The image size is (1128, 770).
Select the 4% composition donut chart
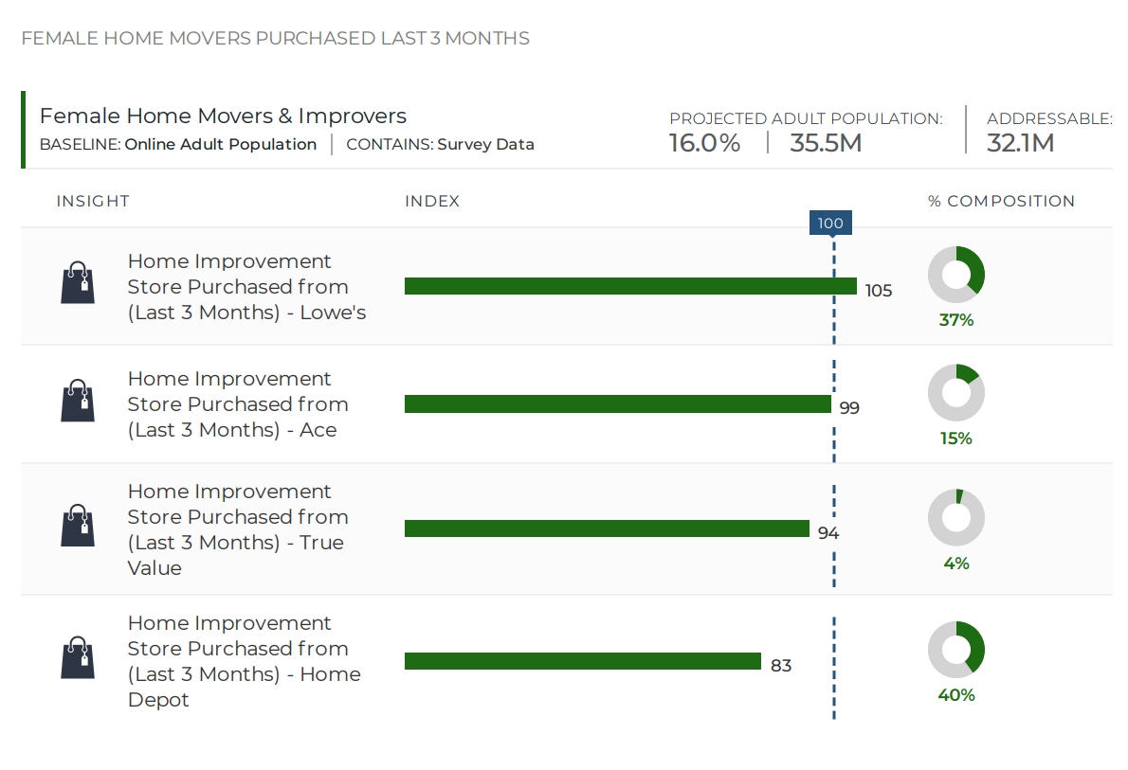956,518
